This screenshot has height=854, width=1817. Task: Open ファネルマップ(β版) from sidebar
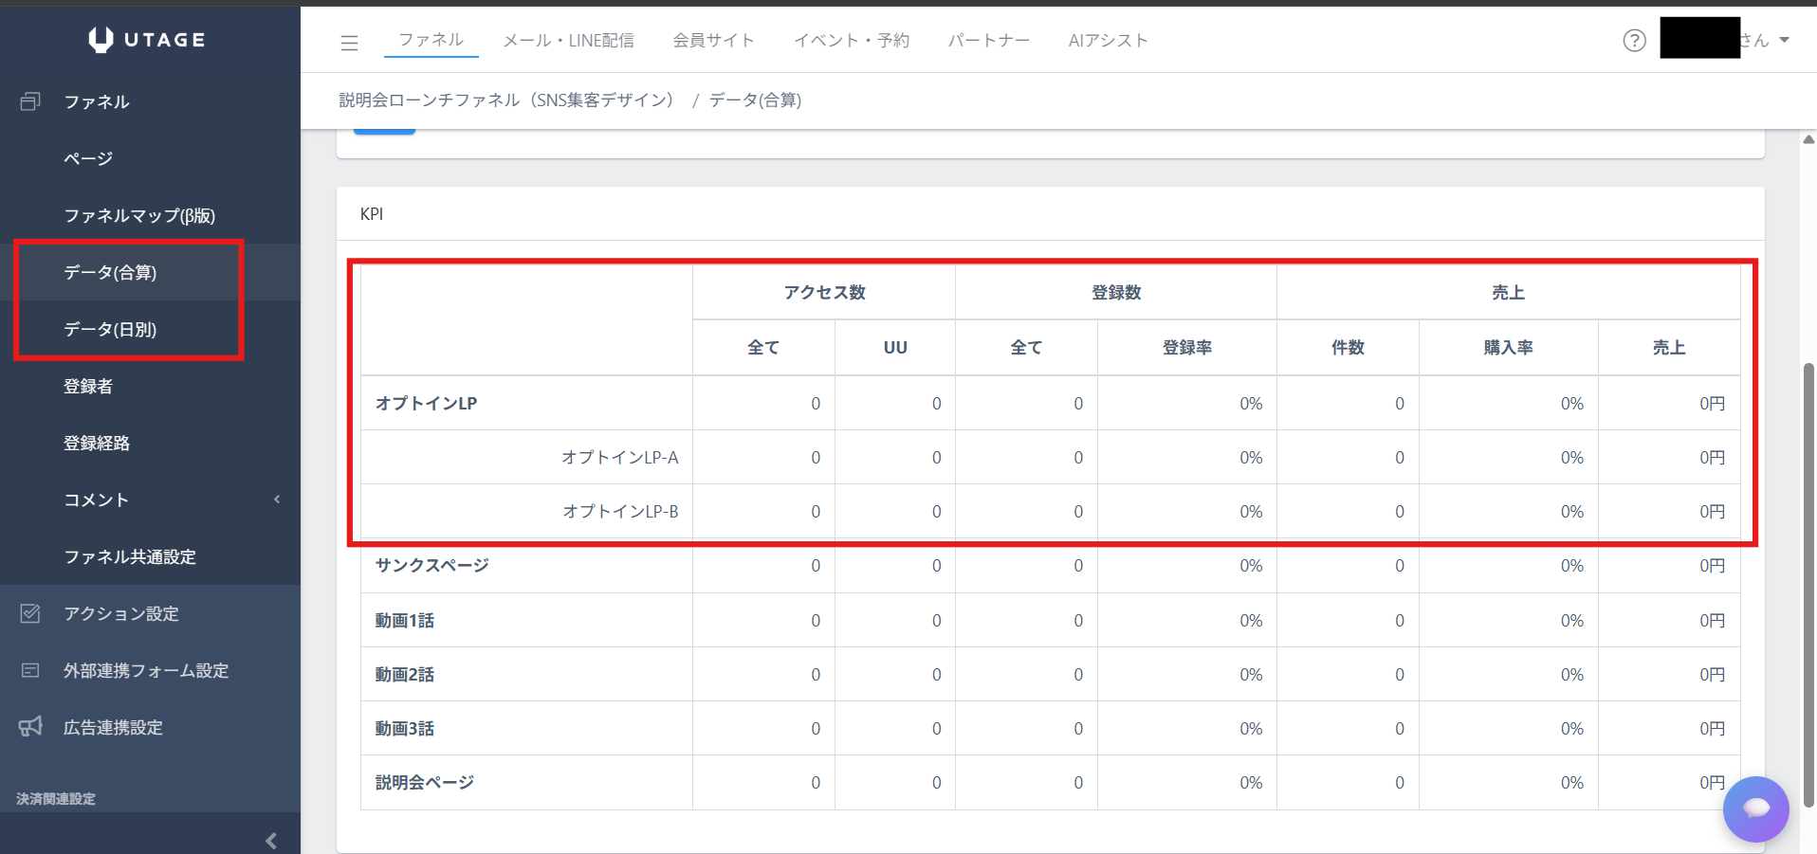tap(139, 215)
